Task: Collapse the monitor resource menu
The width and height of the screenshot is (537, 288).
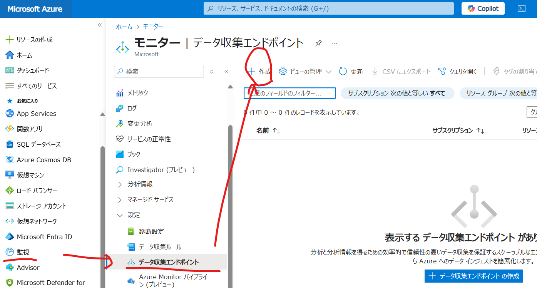Action: [226, 72]
